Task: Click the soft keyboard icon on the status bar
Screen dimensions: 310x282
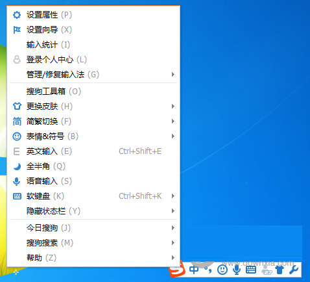Action: coord(251,270)
